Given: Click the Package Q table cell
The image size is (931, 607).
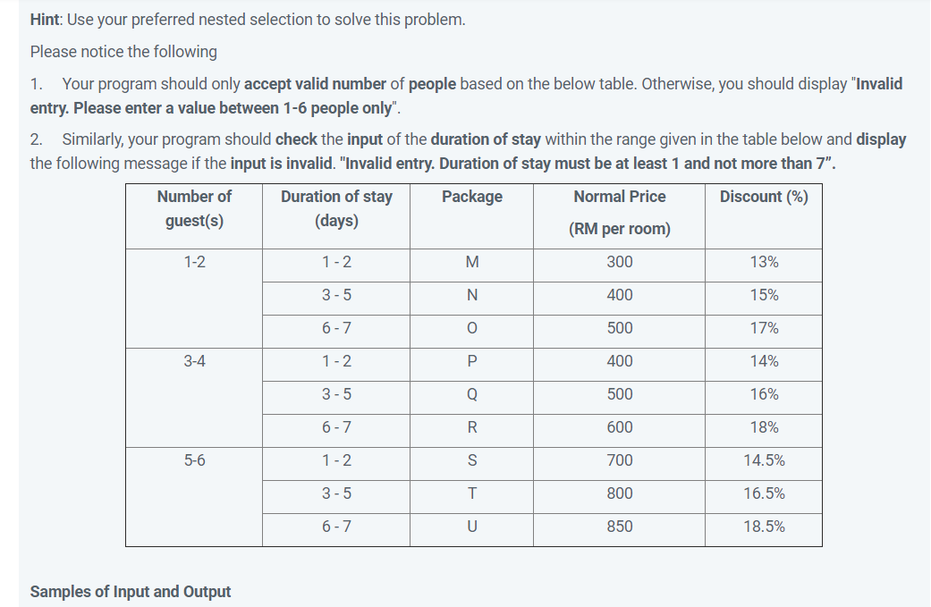Looking at the screenshot, I should coord(471,398).
